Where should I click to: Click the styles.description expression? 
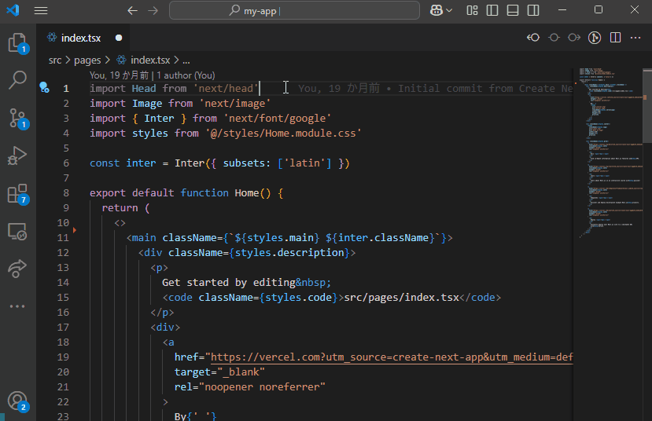[289, 253]
